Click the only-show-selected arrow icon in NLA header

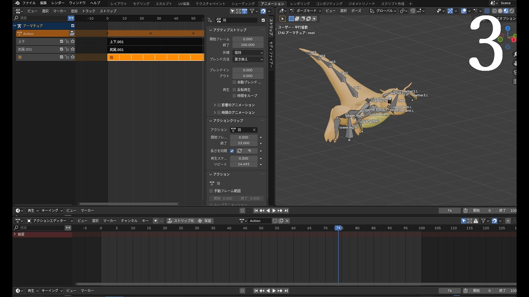click(233, 11)
